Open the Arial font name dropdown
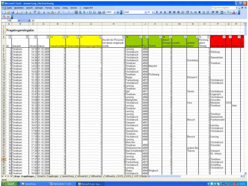This screenshot has width=248, height=186. pos(146,12)
